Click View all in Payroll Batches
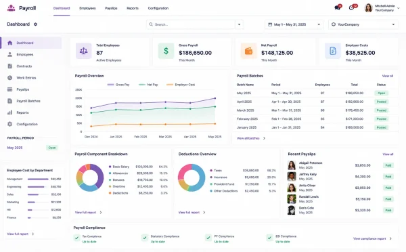This screenshot has height=252, width=406. pyautogui.click(x=388, y=76)
